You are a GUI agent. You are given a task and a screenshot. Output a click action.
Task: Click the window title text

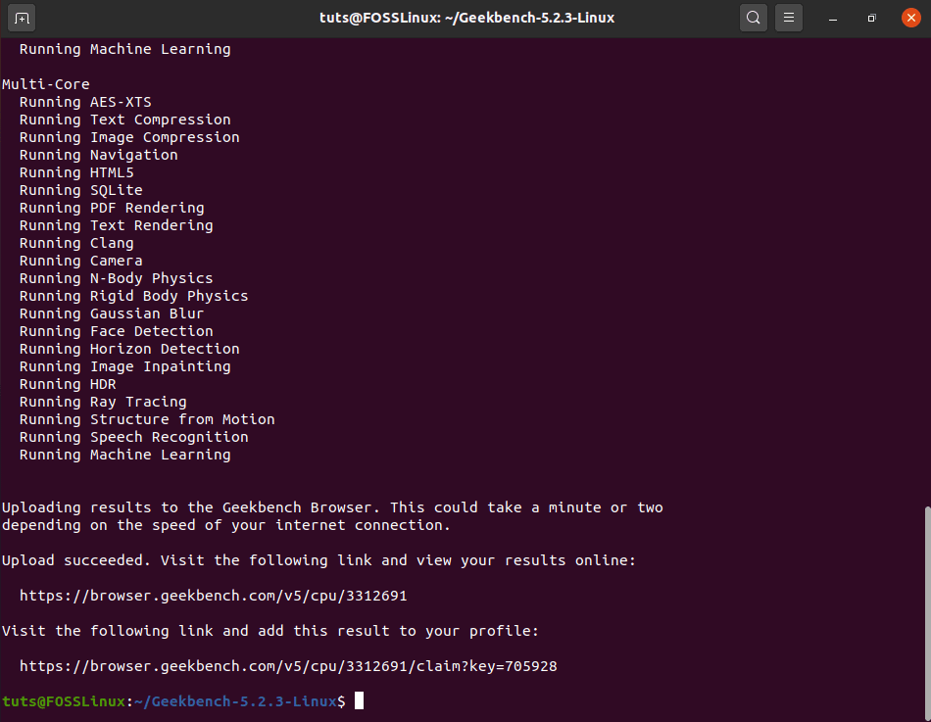coord(466,17)
